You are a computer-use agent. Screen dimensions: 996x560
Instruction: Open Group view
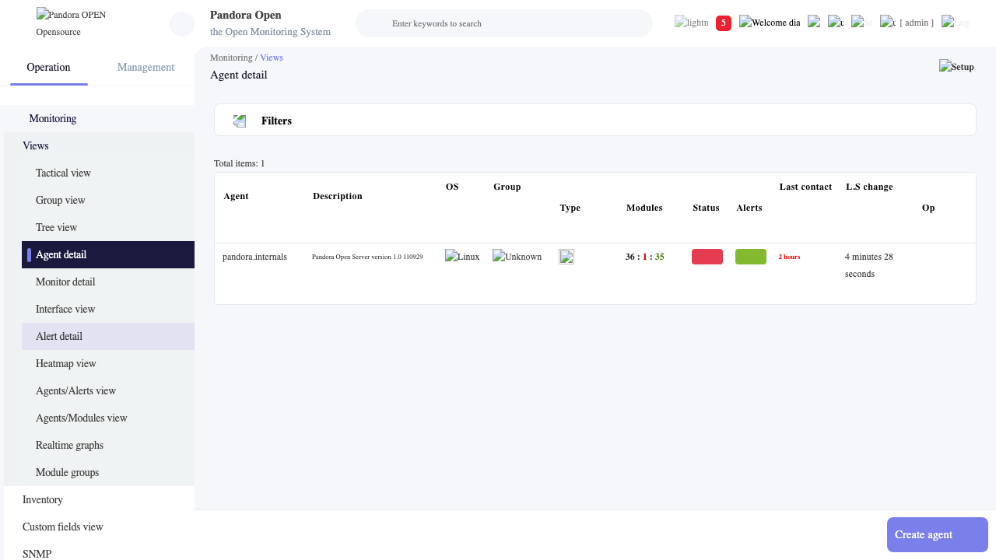coord(108,200)
